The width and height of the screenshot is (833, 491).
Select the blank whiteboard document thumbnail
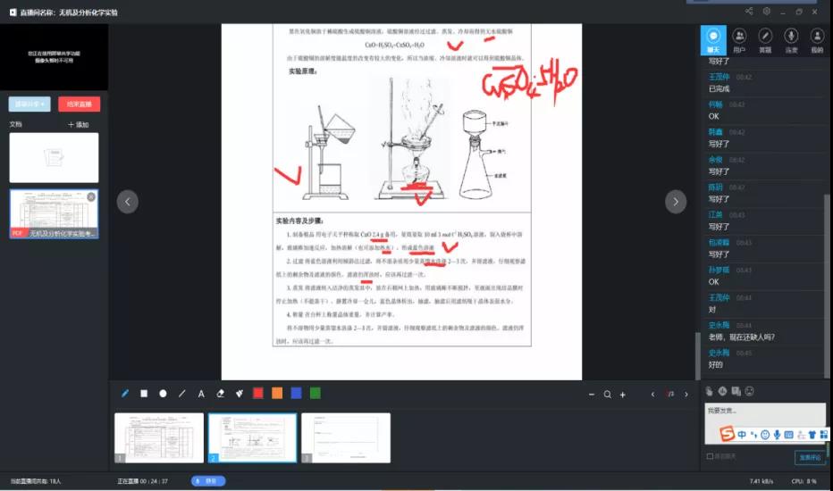(x=54, y=158)
